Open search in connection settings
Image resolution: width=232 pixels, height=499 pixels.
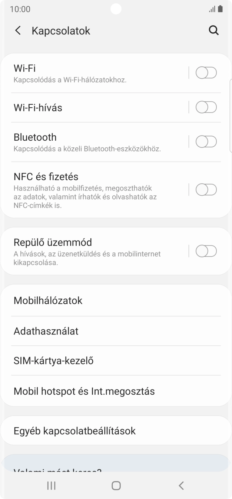(214, 30)
